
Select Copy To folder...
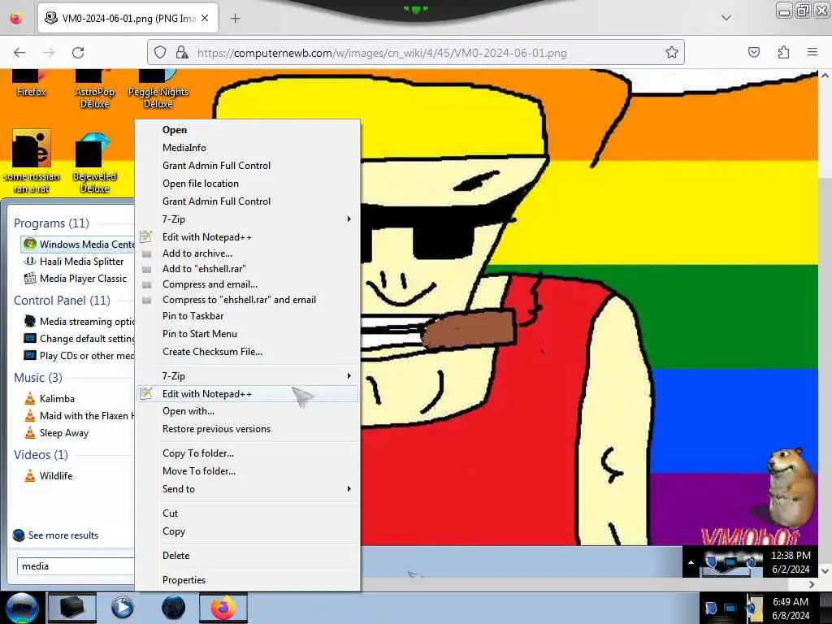(198, 453)
